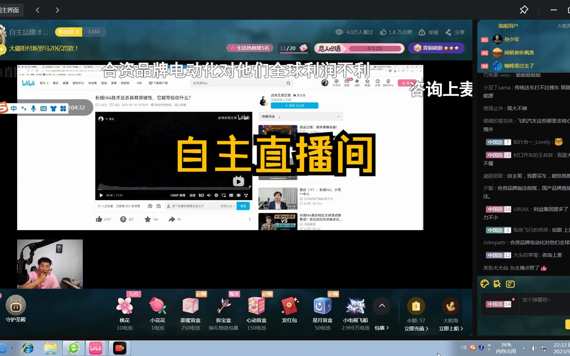Open the chat settings list icon
This screenshot has height=356, width=570.
[510, 284]
